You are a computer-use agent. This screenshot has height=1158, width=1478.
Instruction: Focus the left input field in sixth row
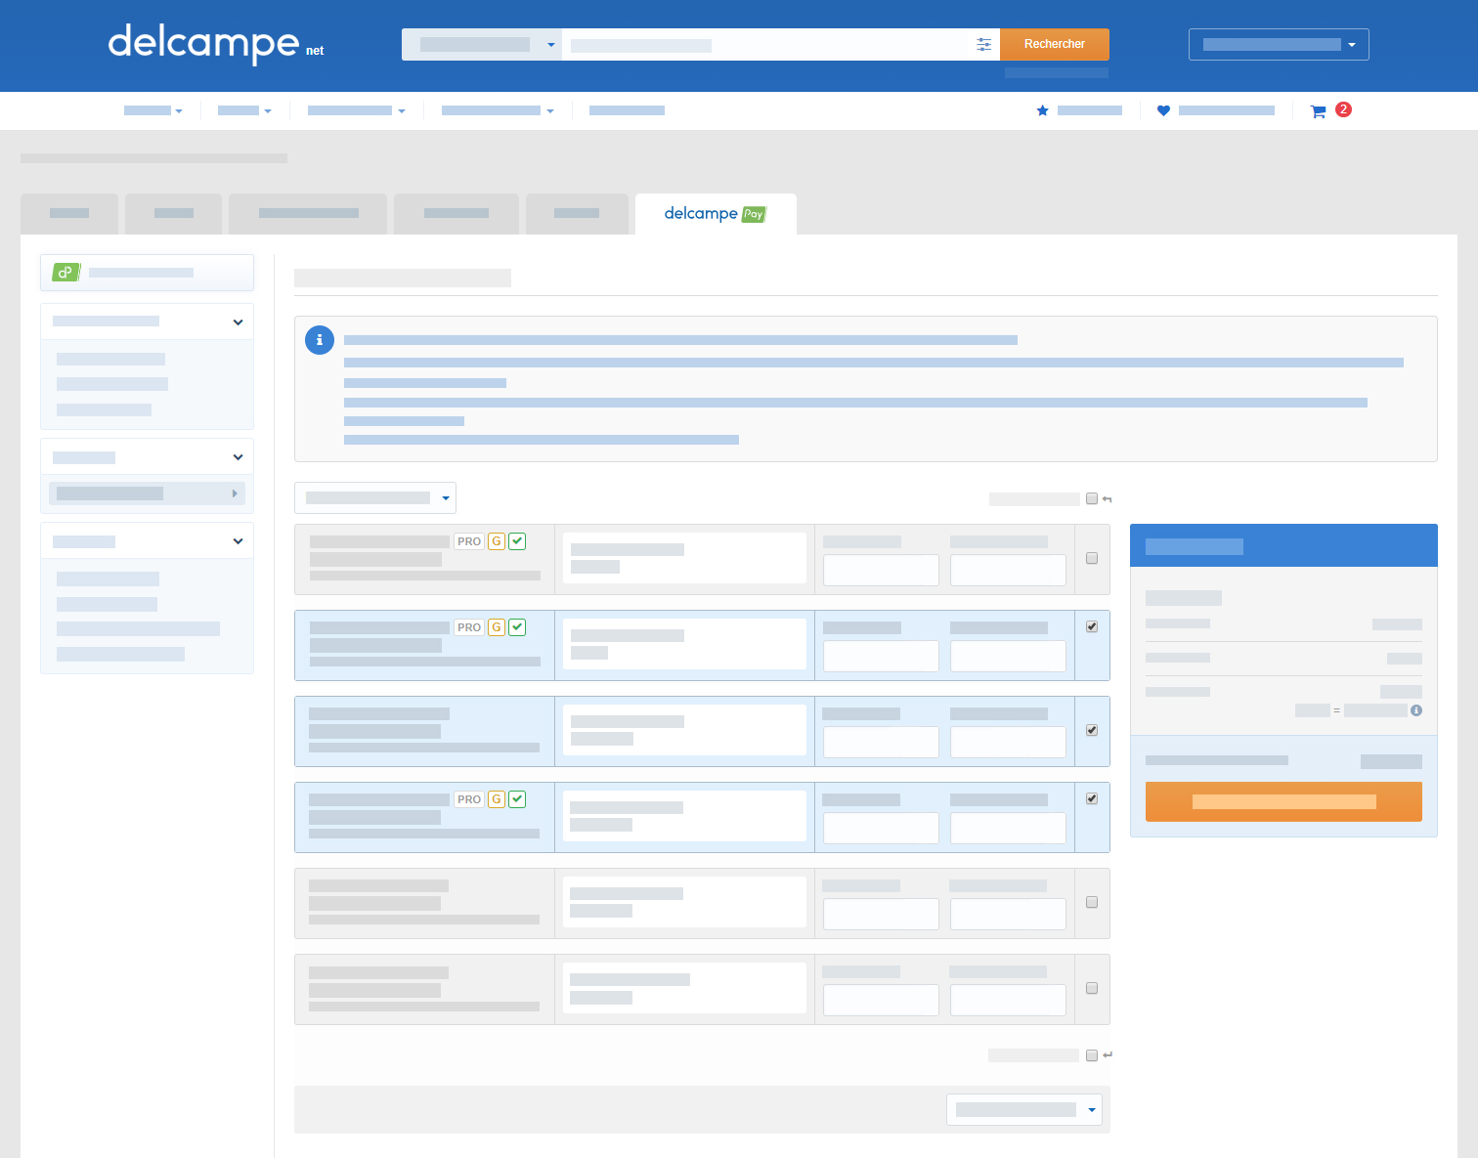click(881, 1001)
